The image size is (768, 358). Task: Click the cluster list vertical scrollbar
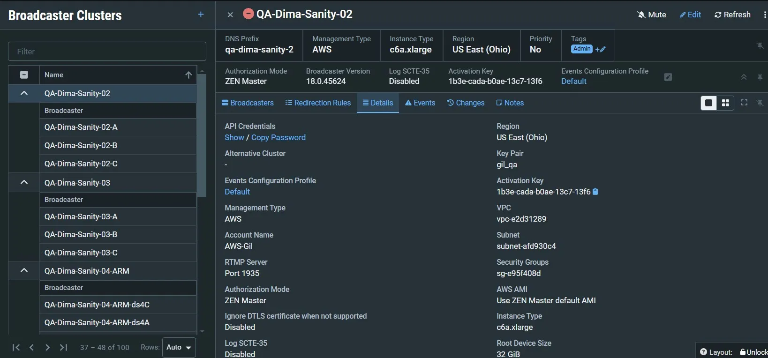(202, 135)
